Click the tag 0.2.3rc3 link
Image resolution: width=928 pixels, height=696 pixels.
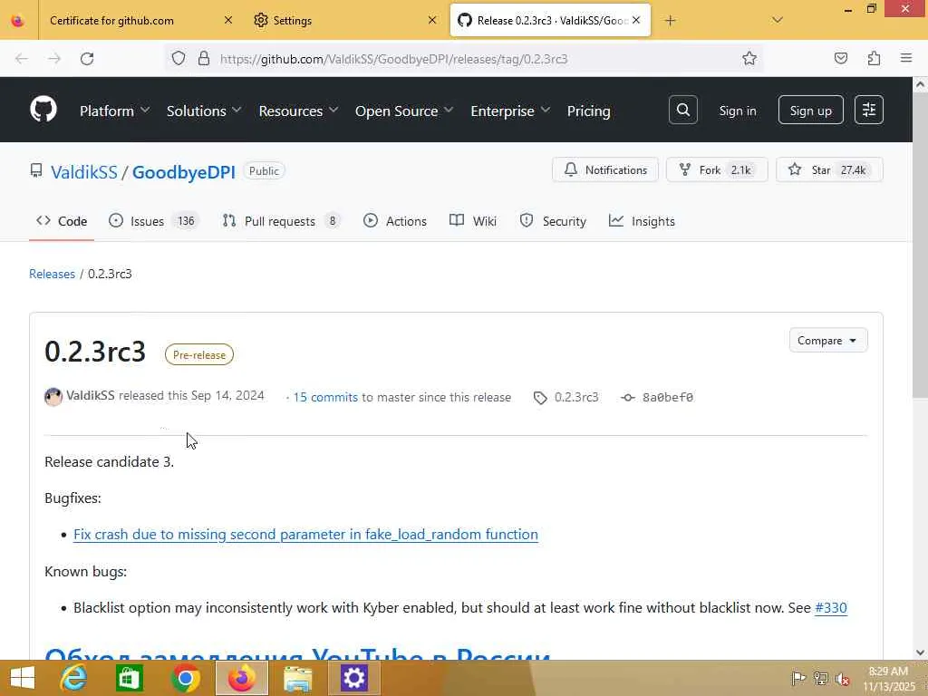click(x=575, y=397)
